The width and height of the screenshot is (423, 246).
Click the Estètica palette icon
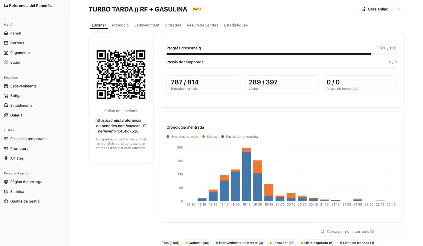tap(6, 192)
